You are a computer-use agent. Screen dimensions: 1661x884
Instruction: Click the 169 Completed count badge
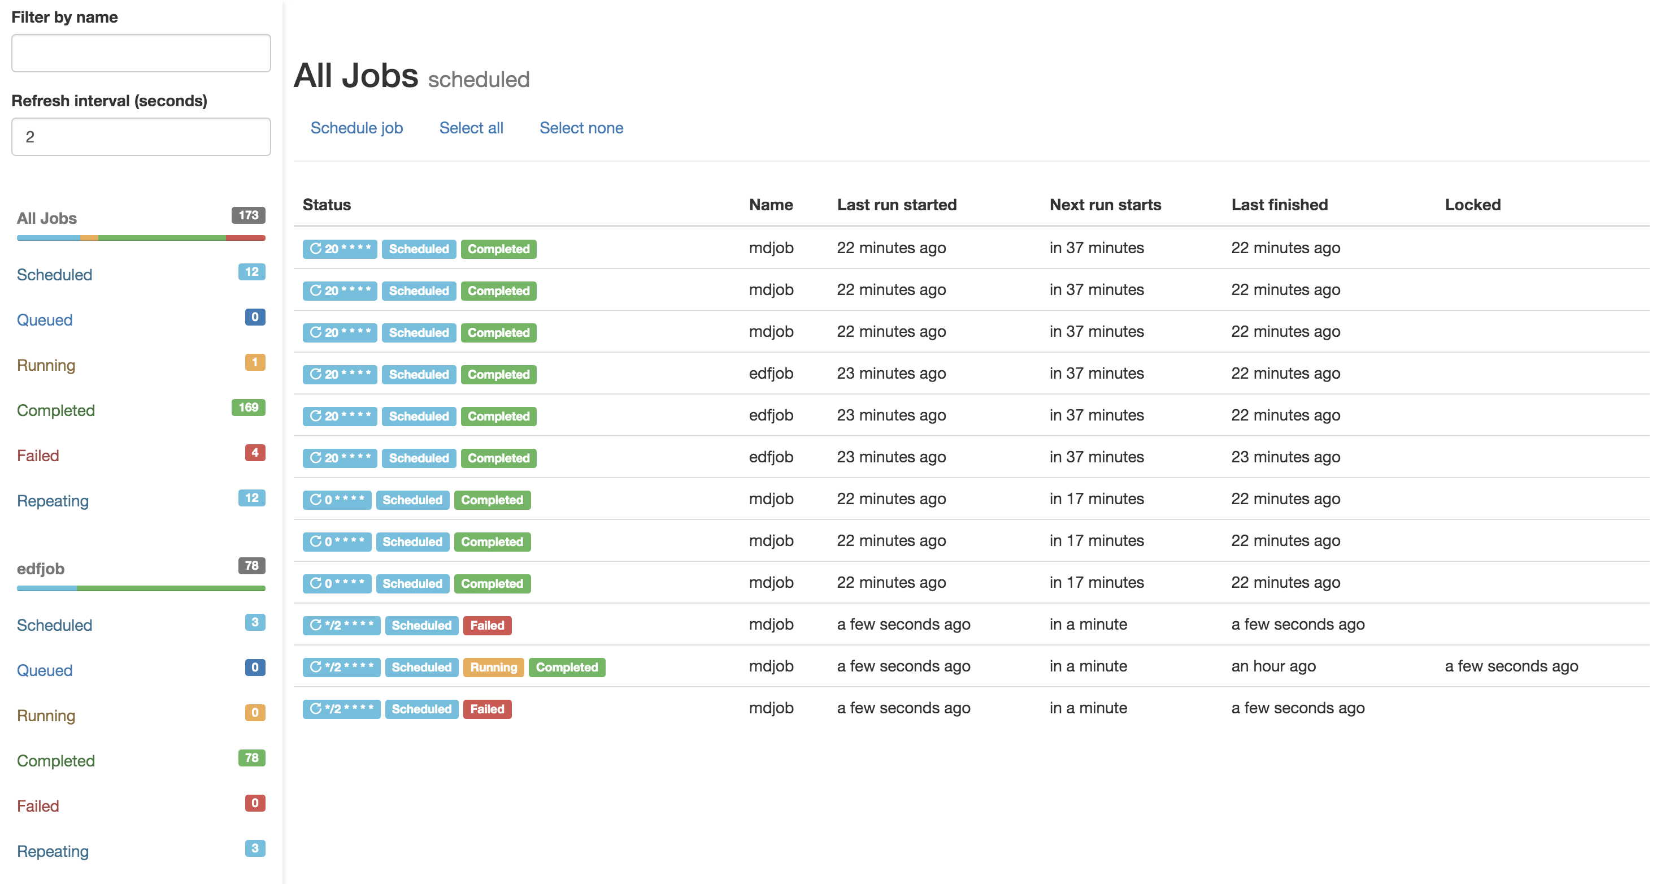coord(248,408)
